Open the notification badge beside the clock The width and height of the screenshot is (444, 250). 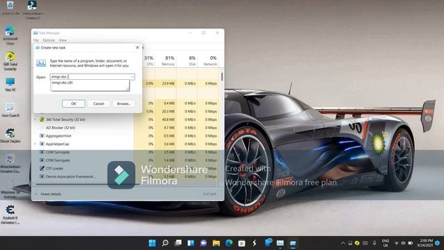(438, 243)
